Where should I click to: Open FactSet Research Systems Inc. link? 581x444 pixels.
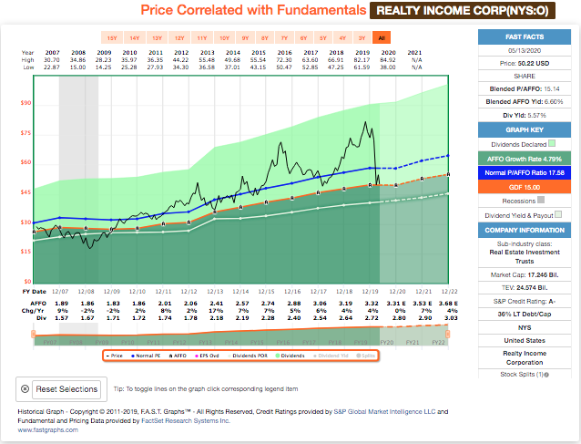click(x=186, y=421)
